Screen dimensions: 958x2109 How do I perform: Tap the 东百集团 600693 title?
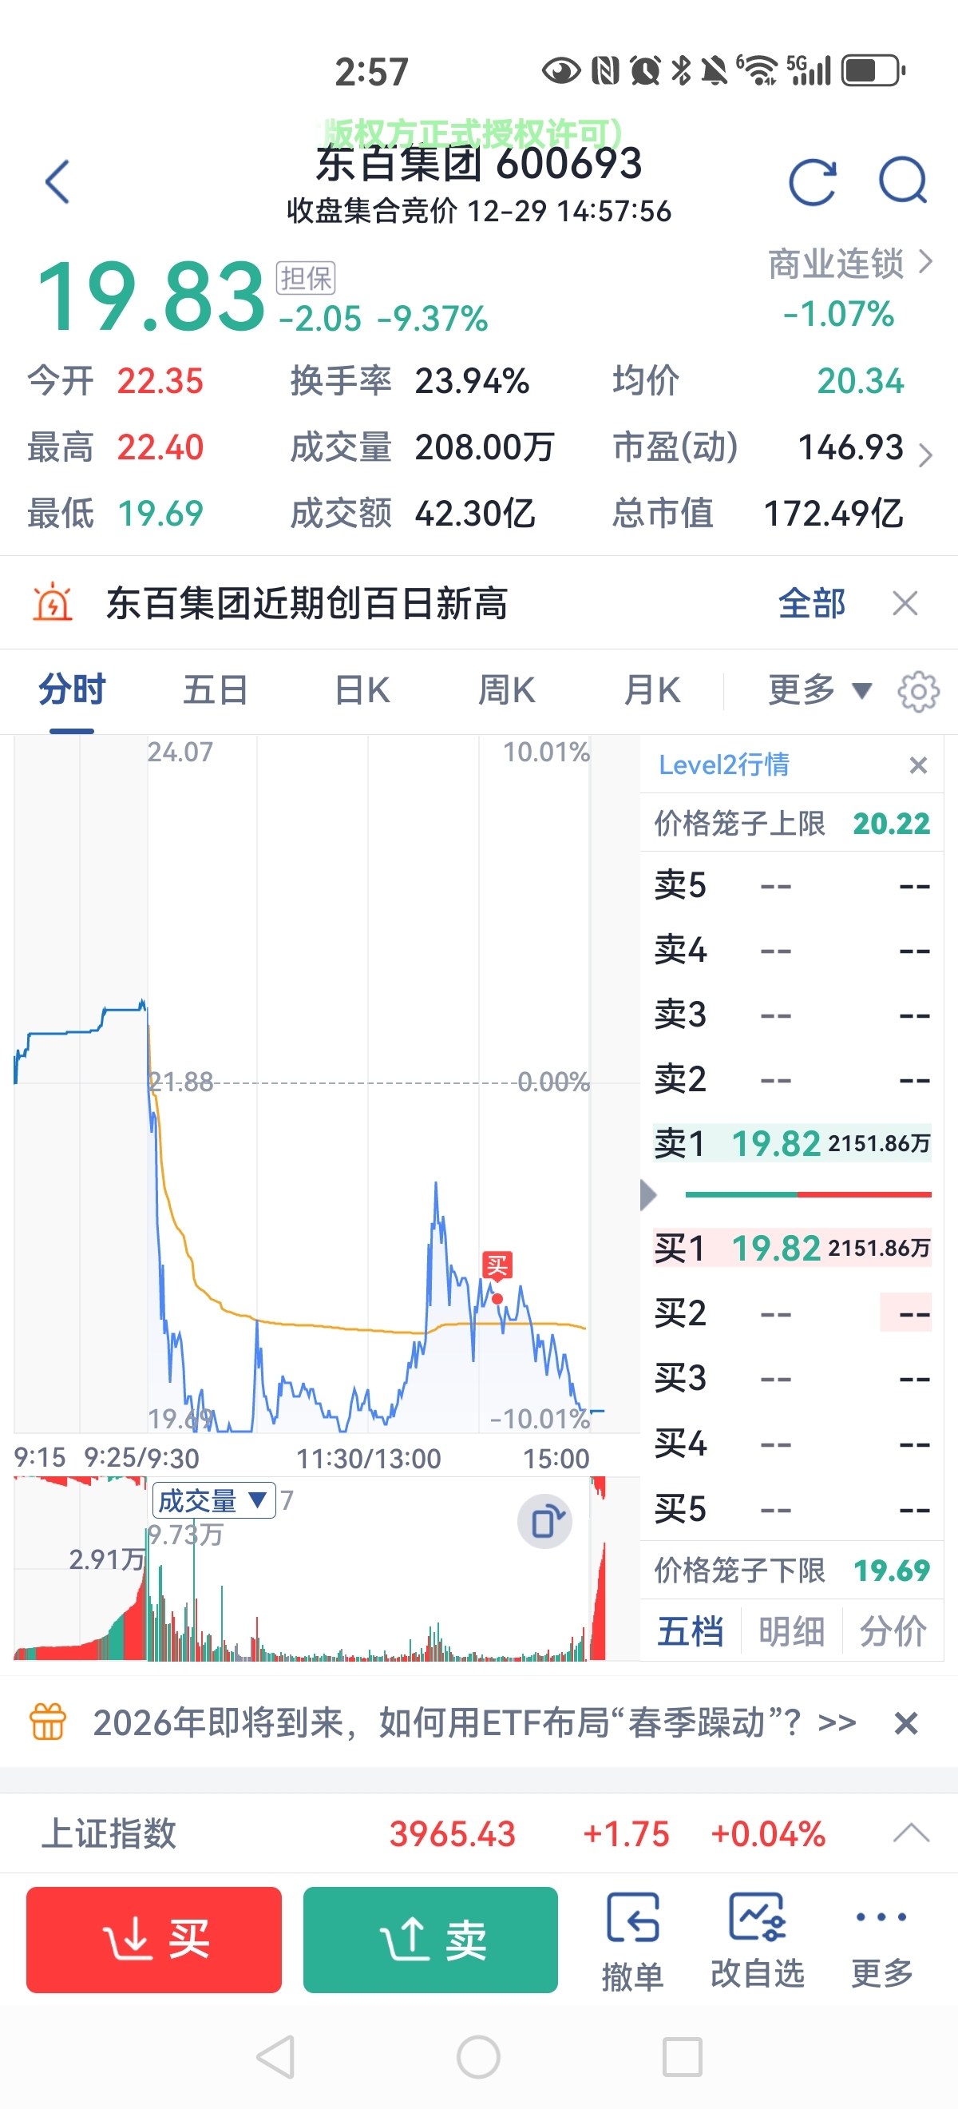pyautogui.click(x=478, y=163)
